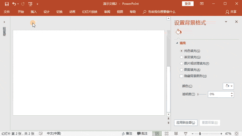Click the Undo arrow icon
Image resolution: width=242 pixels, height=136 pixels.
[x=14, y=4]
